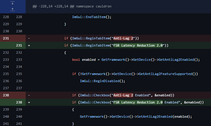Select new-side line number 236
The width and height of the screenshot is (211, 126).
click(x=19, y=81)
